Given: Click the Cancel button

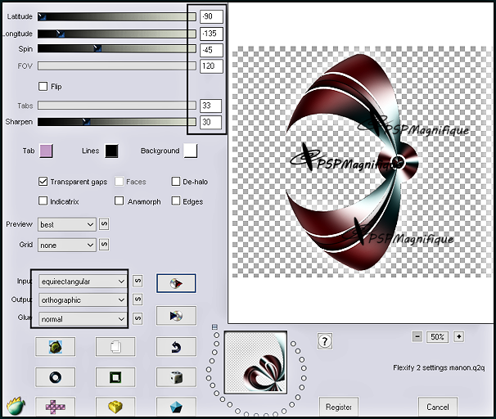Looking at the screenshot, I should (438, 406).
